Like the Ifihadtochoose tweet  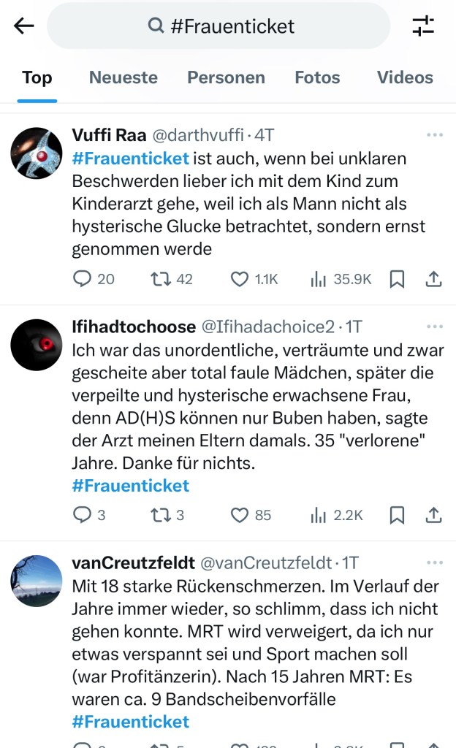pyautogui.click(x=240, y=515)
